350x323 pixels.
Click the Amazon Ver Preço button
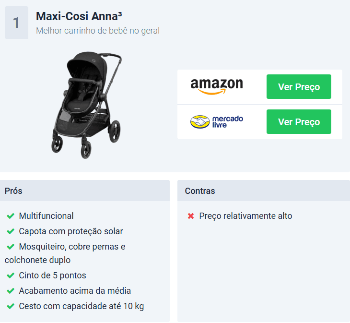299,87
